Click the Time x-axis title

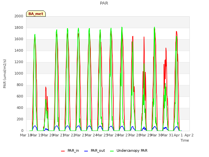tap(185, 140)
